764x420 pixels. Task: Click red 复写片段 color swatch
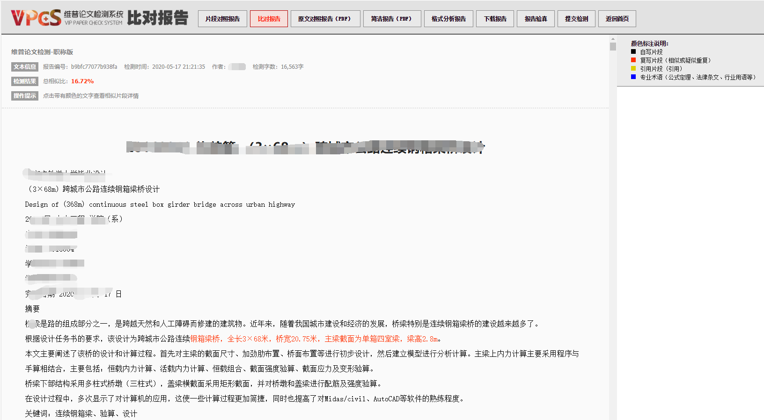pos(633,60)
